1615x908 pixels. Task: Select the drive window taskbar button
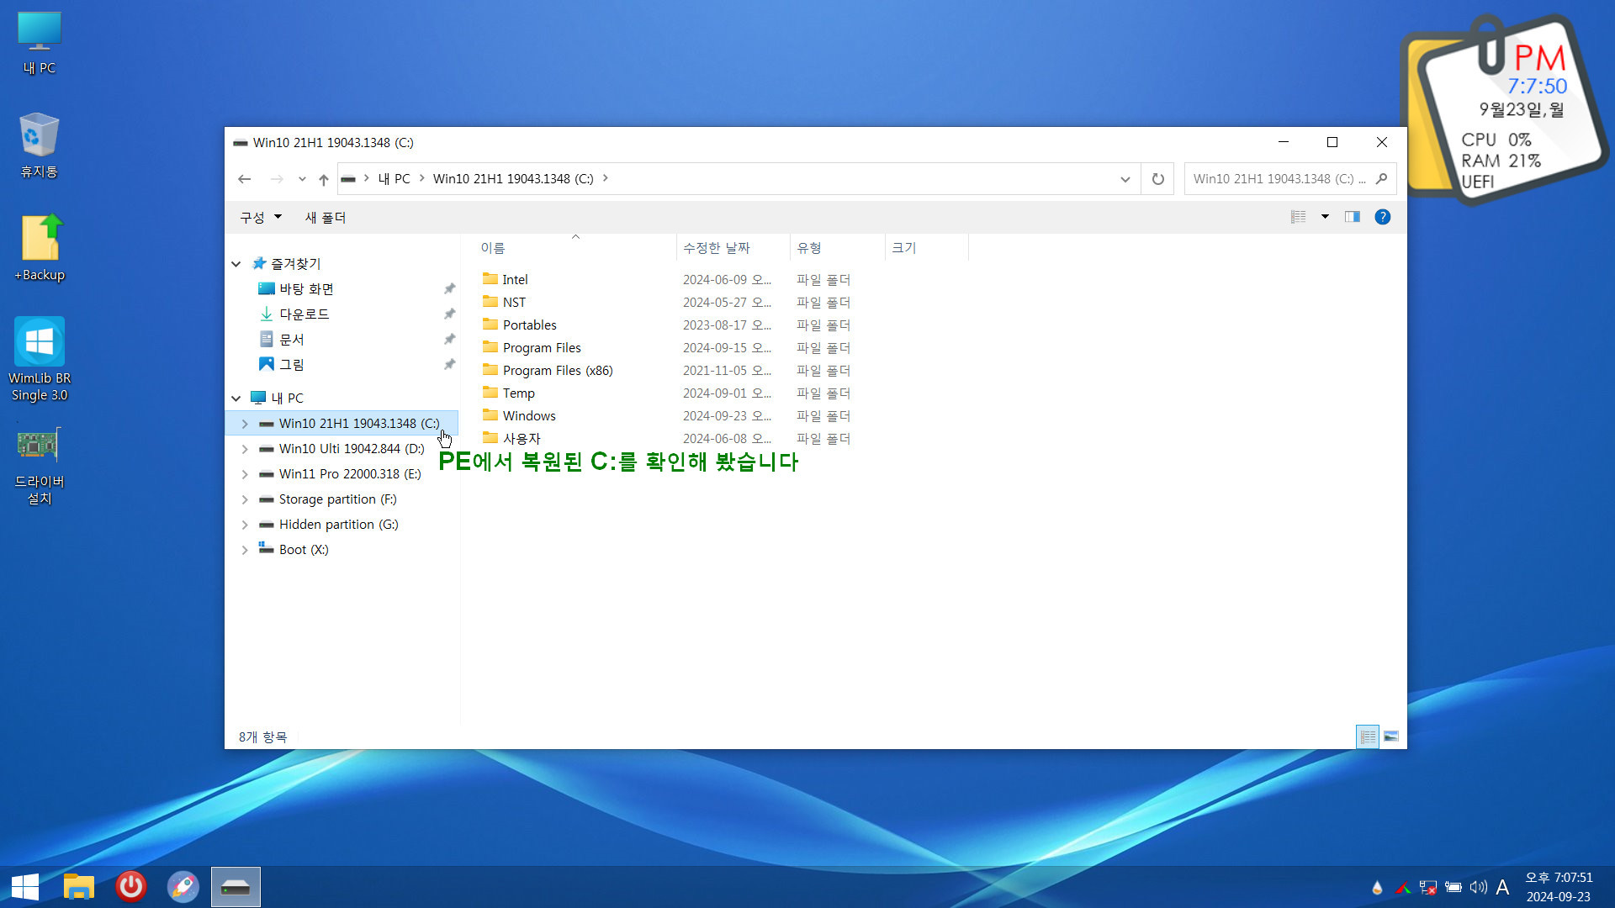pyautogui.click(x=236, y=887)
